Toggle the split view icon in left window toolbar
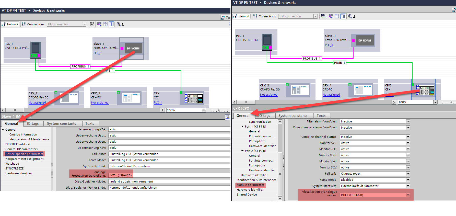 (112, 24)
